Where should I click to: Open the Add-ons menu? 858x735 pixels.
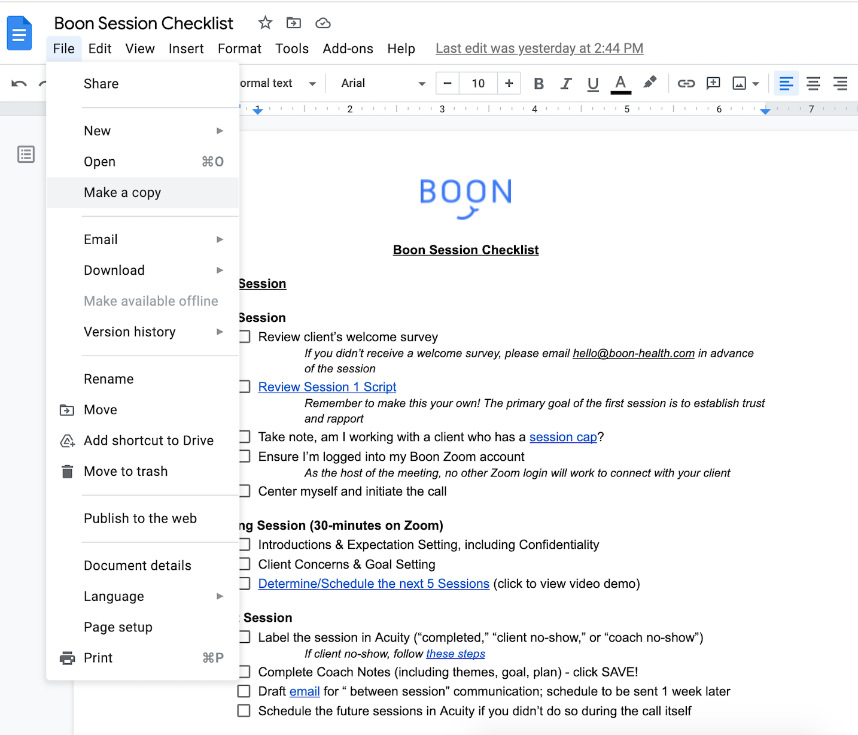[348, 48]
